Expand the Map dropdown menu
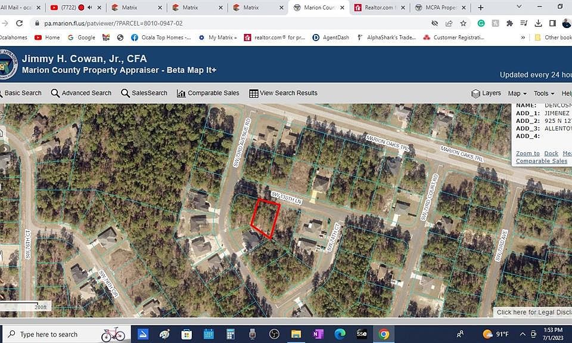 click(517, 94)
